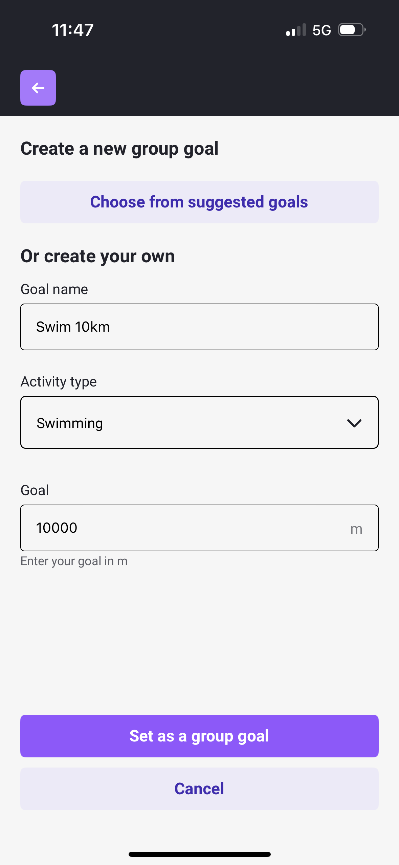The image size is (399, 865).
Task: Tap the 11:47 clock in the status bar
Action: [x=73, y=30]
